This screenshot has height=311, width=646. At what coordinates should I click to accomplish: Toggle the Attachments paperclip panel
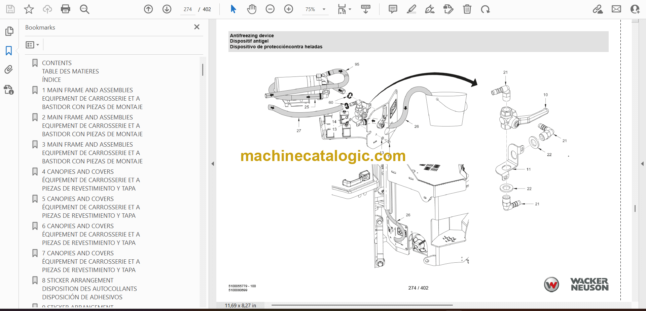click(9, 70)
